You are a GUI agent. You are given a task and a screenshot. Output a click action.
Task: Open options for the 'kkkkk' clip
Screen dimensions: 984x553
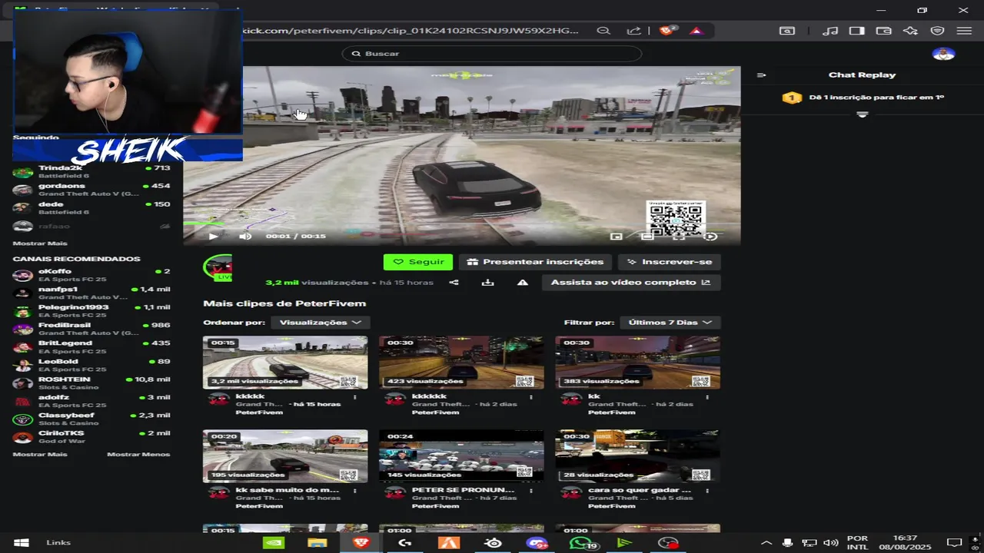click(x=354, y=397)
